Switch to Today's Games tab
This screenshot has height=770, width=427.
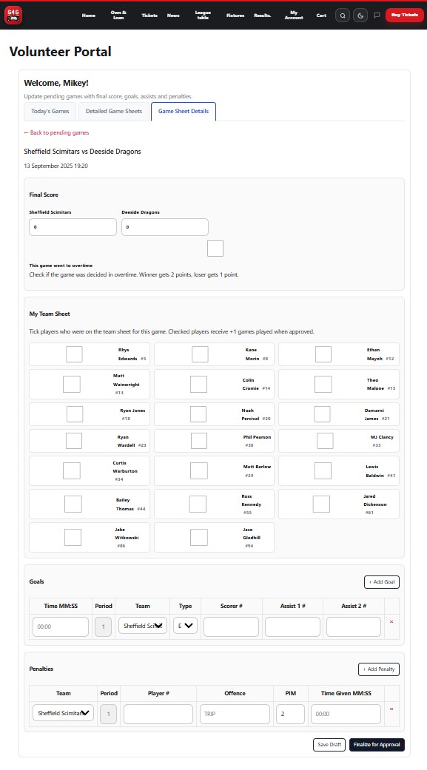pos(50,112)
